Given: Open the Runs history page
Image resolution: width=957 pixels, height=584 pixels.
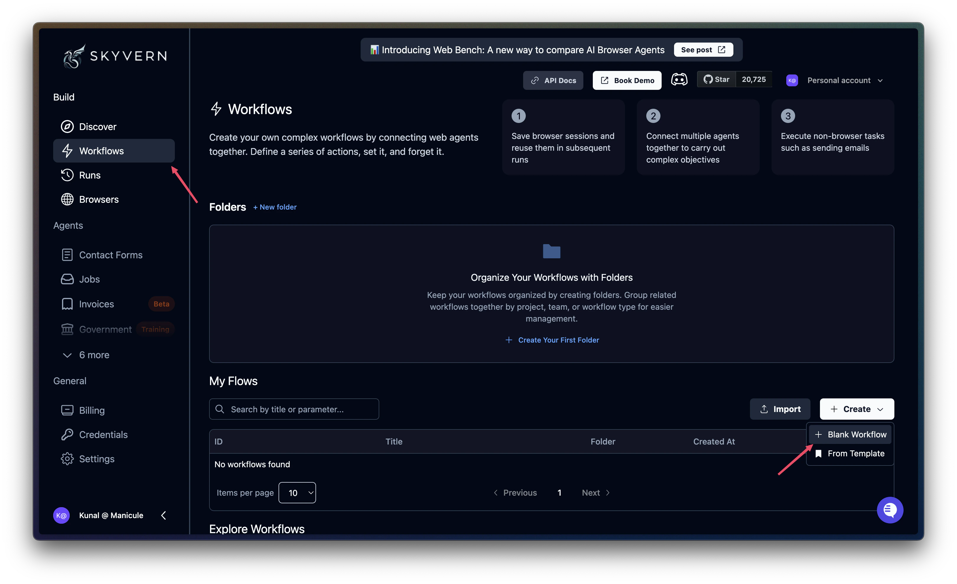Looking at the screenshot, I should click(89, 175).
